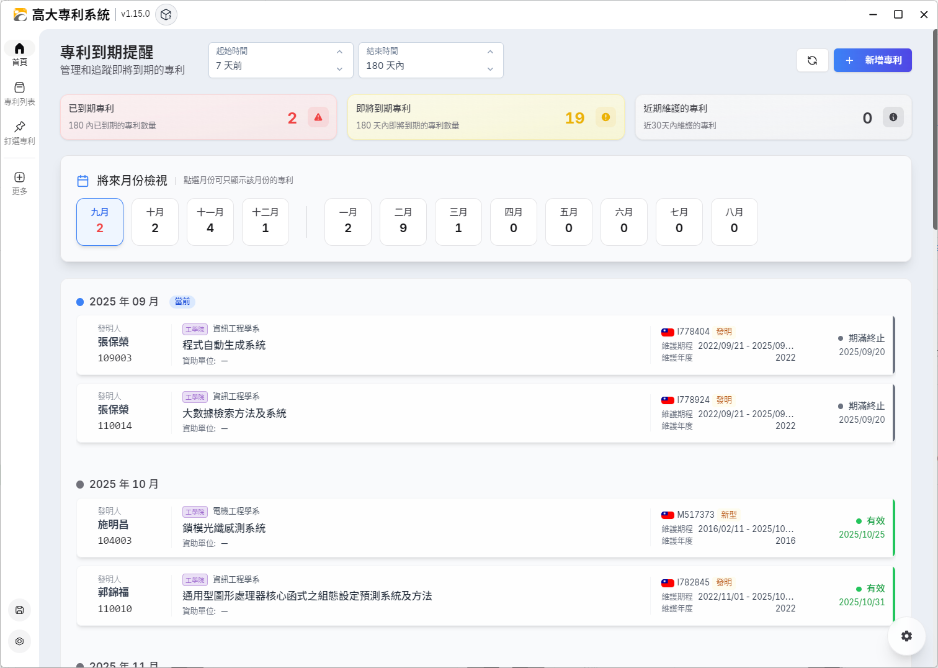Click the 更多 plus icon in sidebar
Image resolution: width=938 pixels, height=668 pixels.
(x=19, y=178)
